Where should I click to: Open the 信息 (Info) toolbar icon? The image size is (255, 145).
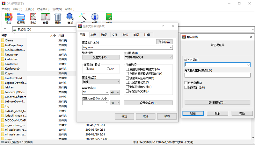pyautogui.click(x=95, y=18)
